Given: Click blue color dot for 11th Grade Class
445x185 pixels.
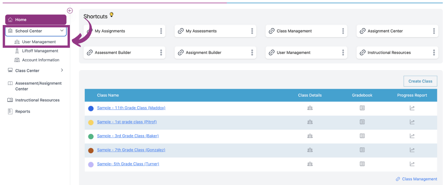Looking at the screenshot, I should (x=91, y=108).
